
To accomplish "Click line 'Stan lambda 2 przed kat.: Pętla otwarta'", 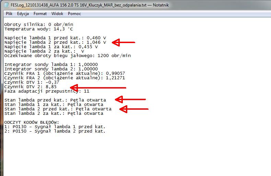I will (58, 109).
